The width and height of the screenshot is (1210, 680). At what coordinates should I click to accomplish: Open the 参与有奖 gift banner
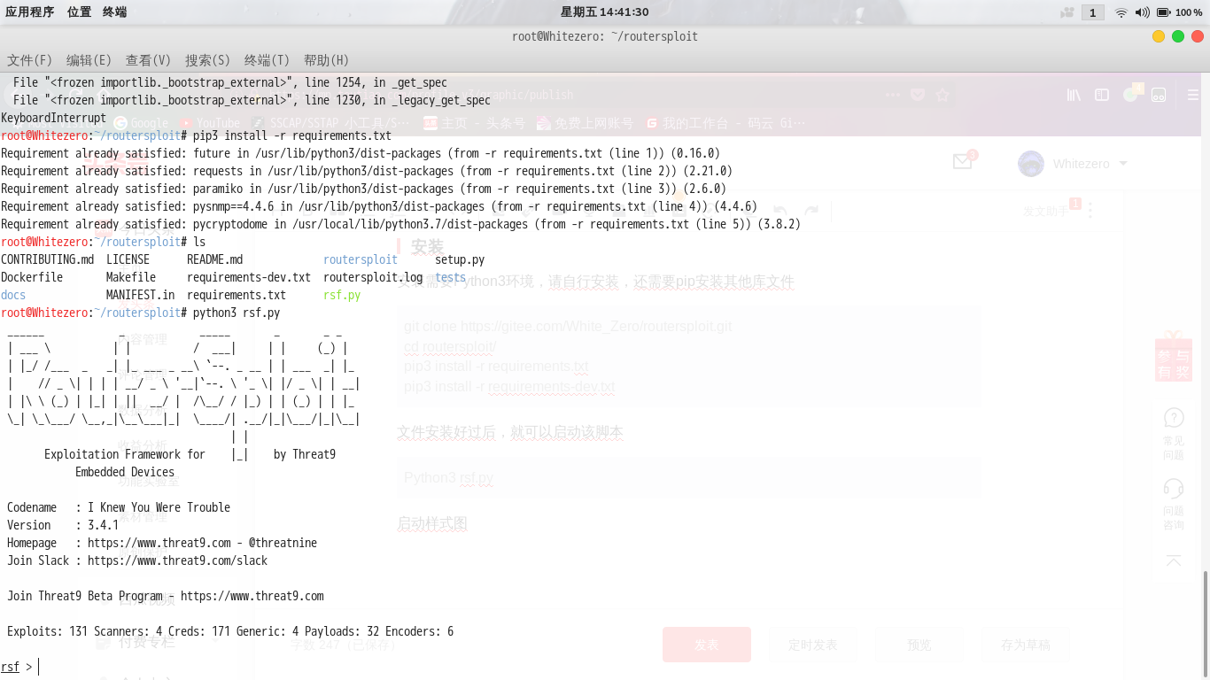(1174, 356)
